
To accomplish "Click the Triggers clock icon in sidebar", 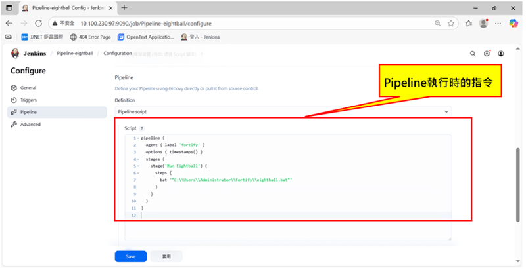I will [14, 100].
